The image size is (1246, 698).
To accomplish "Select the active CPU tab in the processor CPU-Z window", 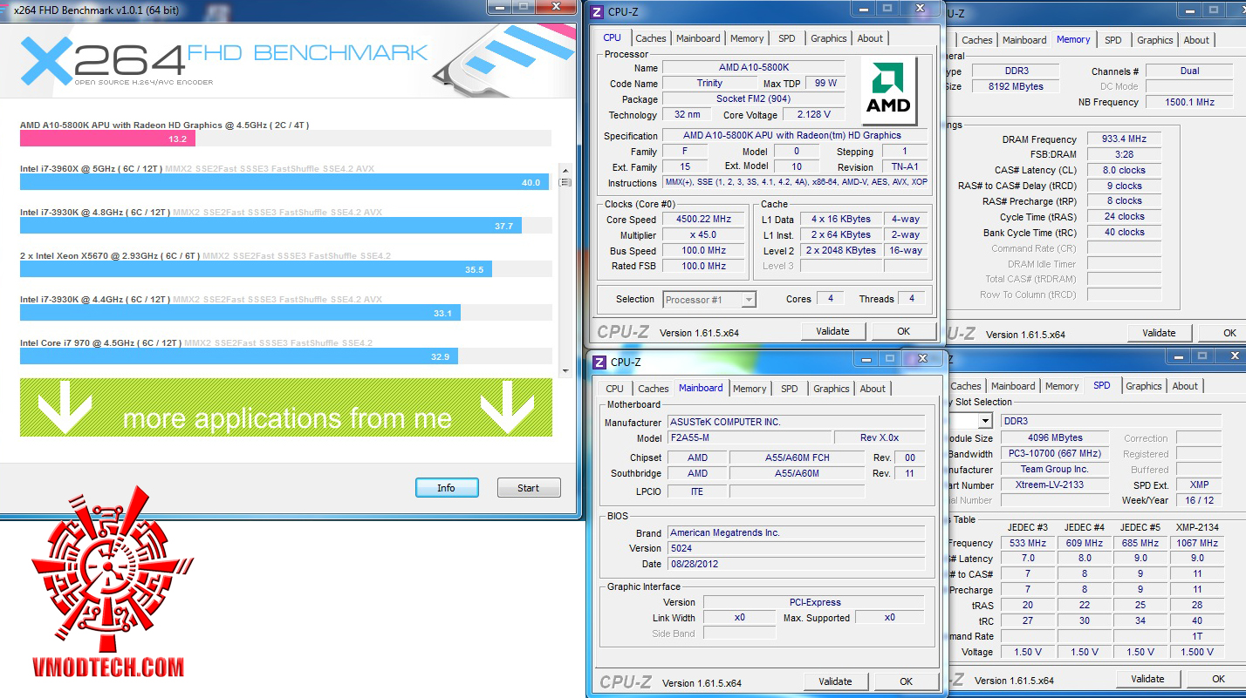I will click(613, 37).
